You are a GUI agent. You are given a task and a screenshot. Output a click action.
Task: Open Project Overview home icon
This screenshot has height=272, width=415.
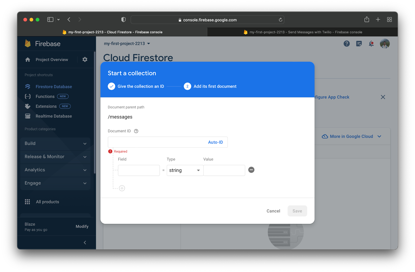(28, 60)
